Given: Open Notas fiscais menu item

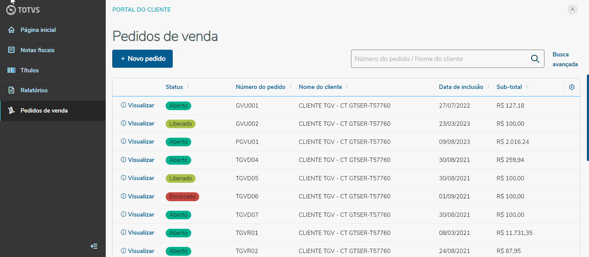Looking at the screenshot, I should [x=53, y=50].
